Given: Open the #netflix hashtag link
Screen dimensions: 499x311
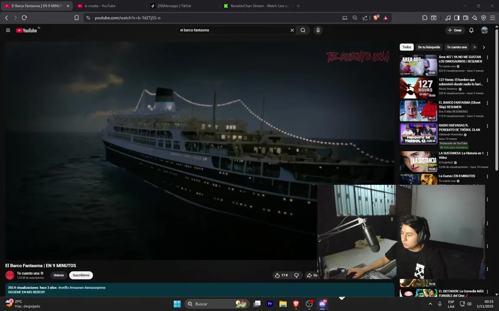Looking at the screenshot, I should pyautogui.click(x=63, y=288).
